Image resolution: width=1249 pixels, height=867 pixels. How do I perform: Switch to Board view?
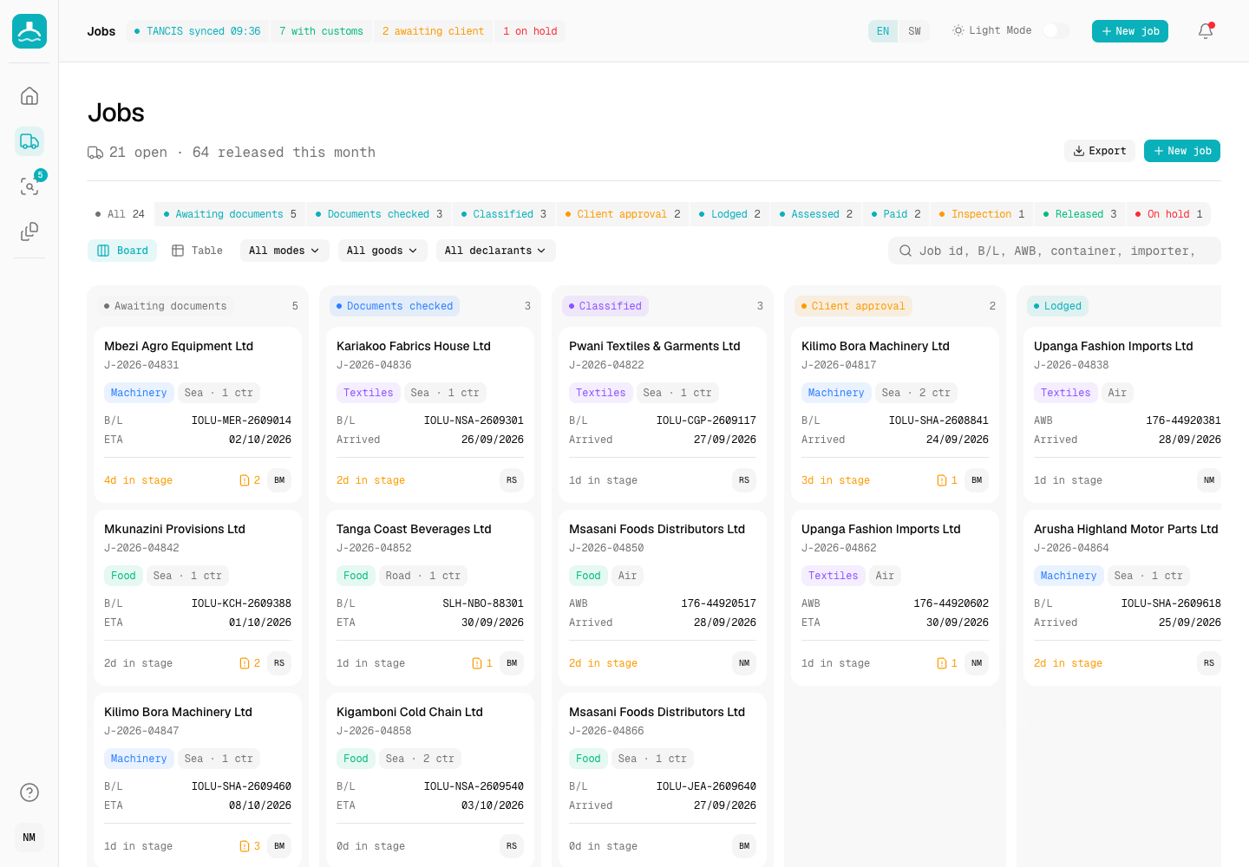(122, 251)
